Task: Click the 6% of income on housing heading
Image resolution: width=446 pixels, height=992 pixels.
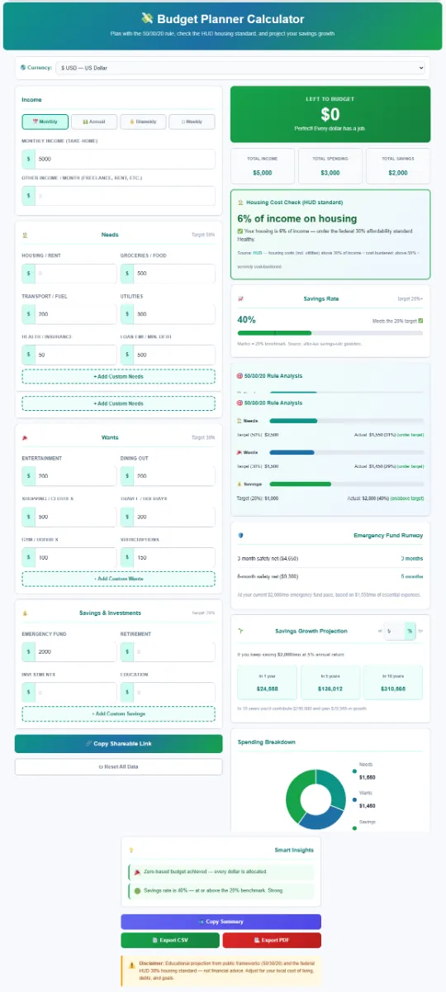Action: pyautogui.click(x=297, y=219)
